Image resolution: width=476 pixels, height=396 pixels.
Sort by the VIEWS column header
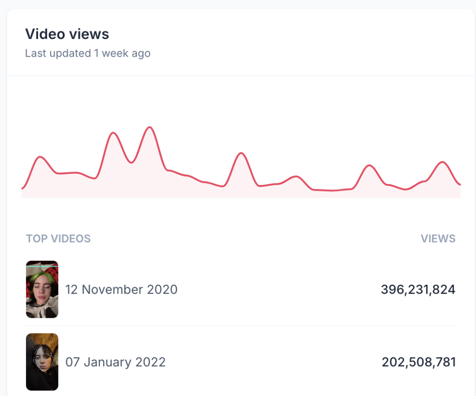pyautogui.click(x=438, y=239)
